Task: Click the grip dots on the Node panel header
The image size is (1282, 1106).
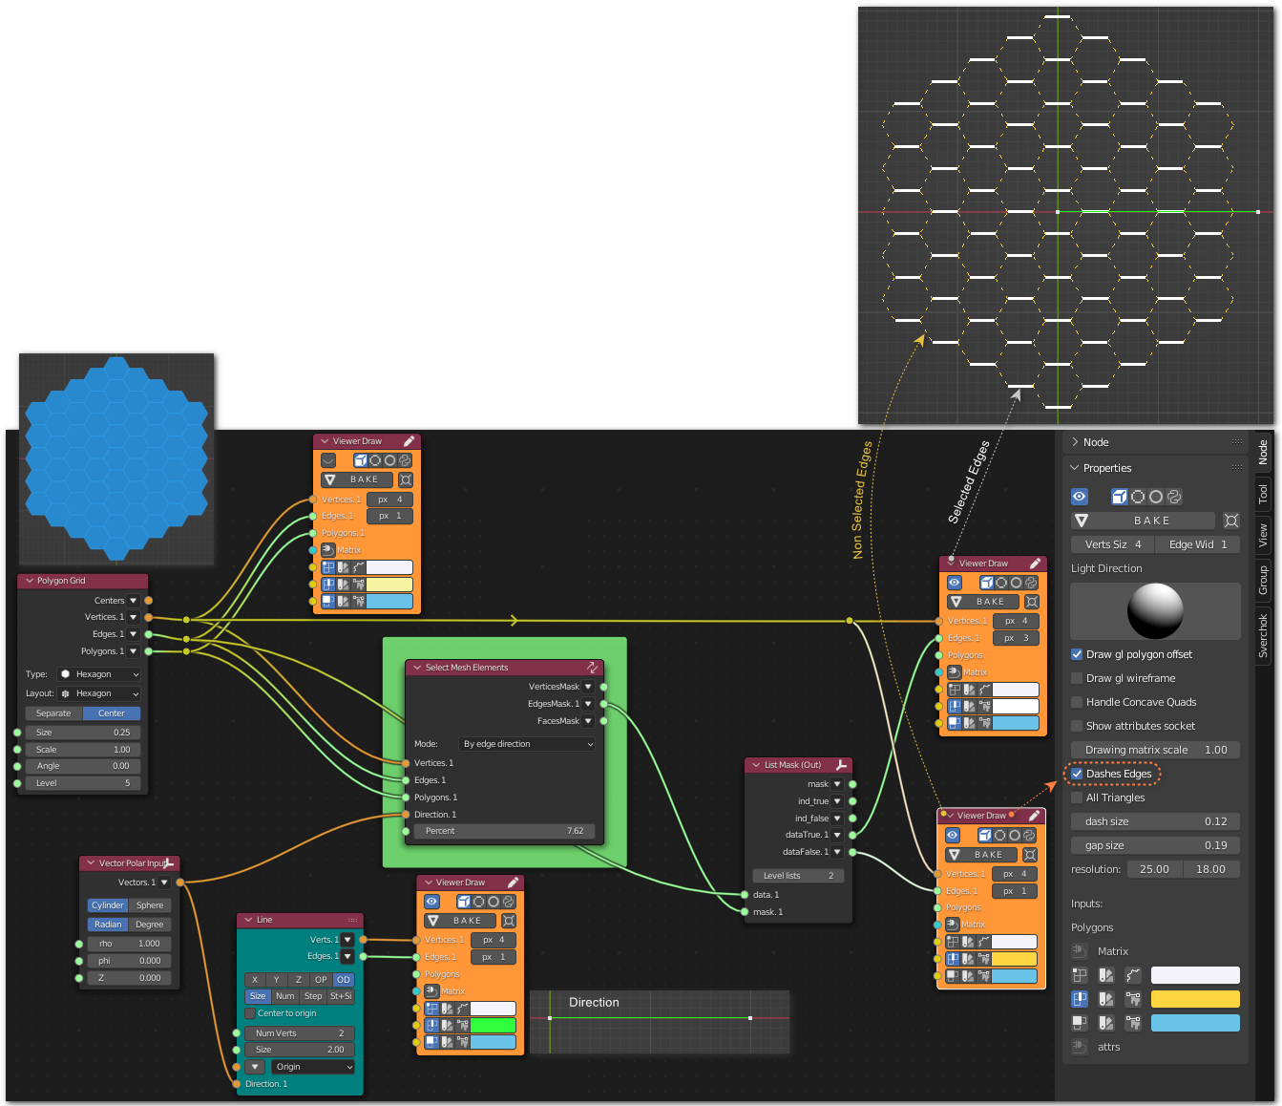Action: (1237, 442)
